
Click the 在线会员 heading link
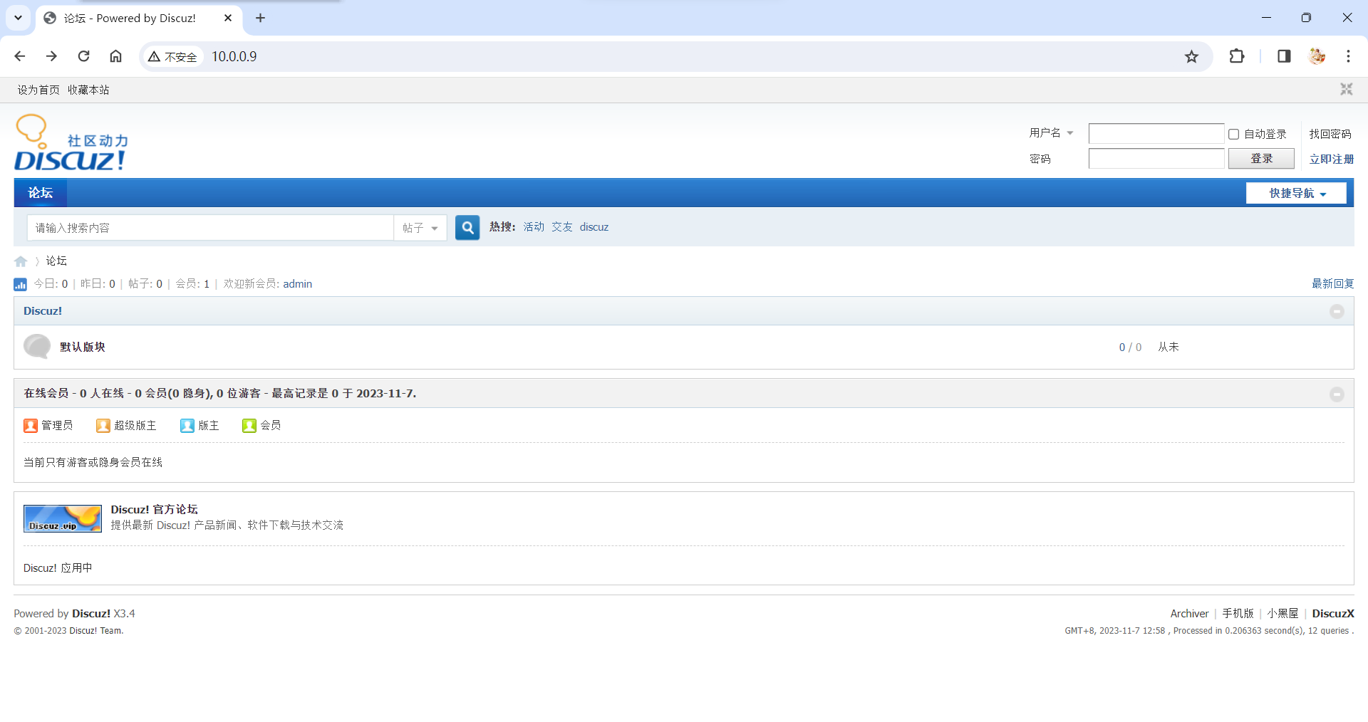pyautogui.click(x=46, y=394)
